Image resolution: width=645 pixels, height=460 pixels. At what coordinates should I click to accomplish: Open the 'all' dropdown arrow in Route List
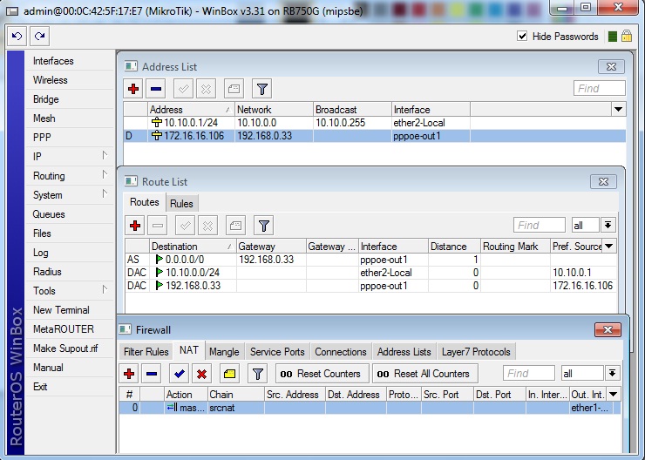[608, 226]
